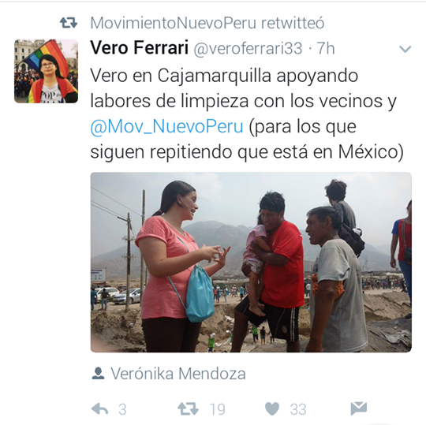Open the Vero Ferrari display name
The image size is (426, 425).
[x=139, y=47]
